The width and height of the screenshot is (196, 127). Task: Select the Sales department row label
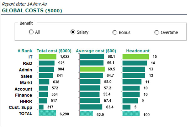pyautogui.click(x=26, y=76)
